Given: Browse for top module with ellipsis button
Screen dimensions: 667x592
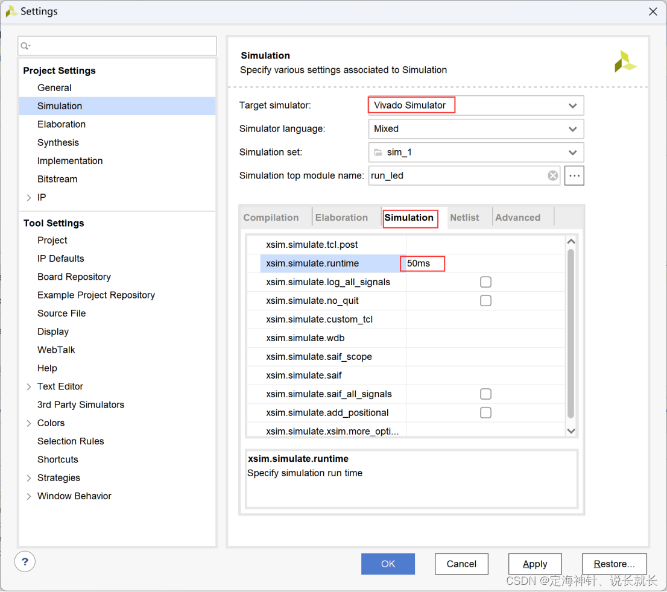Looking at the screenshot, I should pyautogui.click(x=574, y=175).
